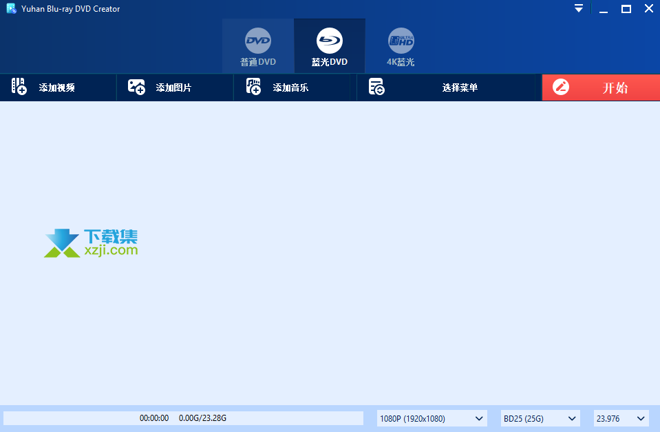The image size is (660, 432).
Task: Click the 00:00:00 duration text
Action: (x=154, y=418)
